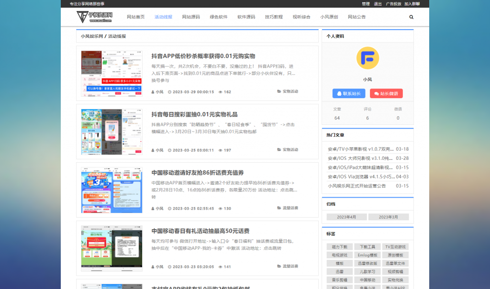Viewport: 490px width, 289px height.
Task: Click the search magnifier icon
Action: [411, 16]
